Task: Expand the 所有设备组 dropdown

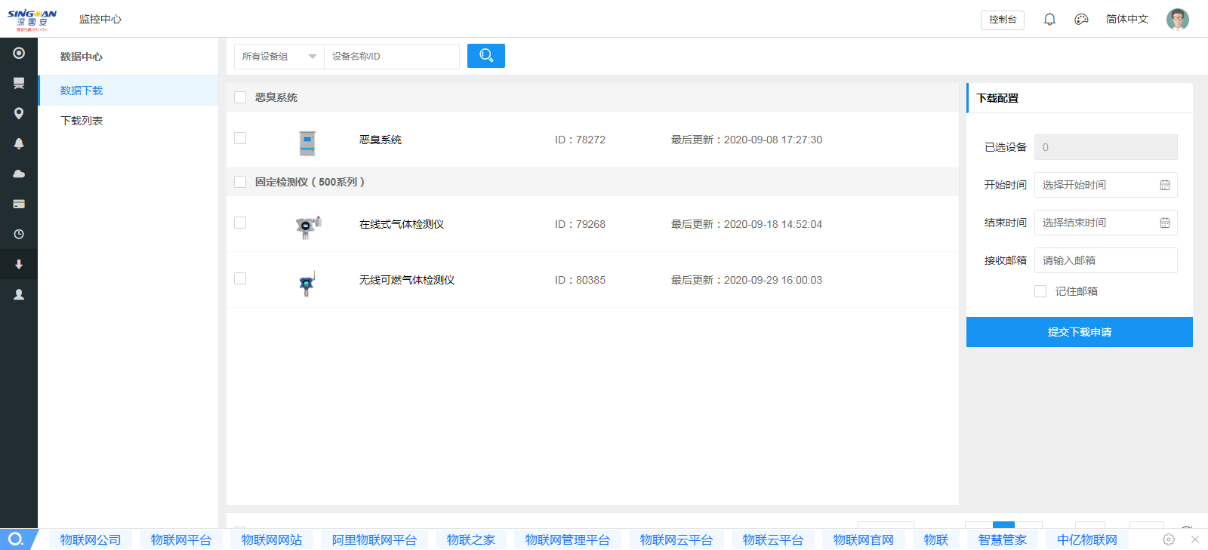Action: tap(279, 57)
